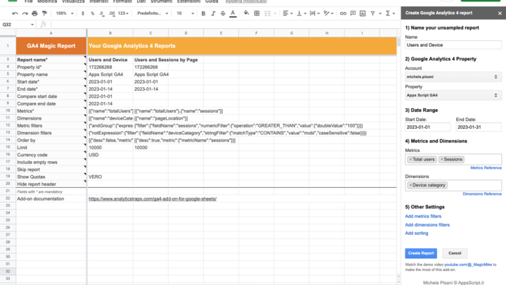This screenshot has width=506, height=285.
Task: Select column B header
Action: (110, 33)
